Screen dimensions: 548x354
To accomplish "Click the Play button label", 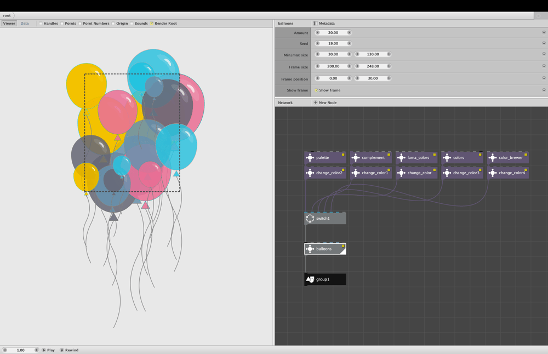I will [50, 350].
